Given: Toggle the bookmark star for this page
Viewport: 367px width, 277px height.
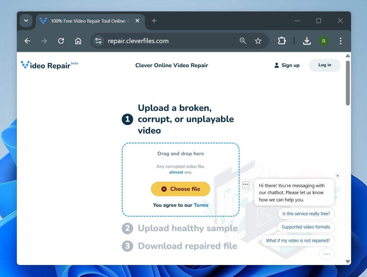Looking at the screenshot, I should (x=258, y=41).
